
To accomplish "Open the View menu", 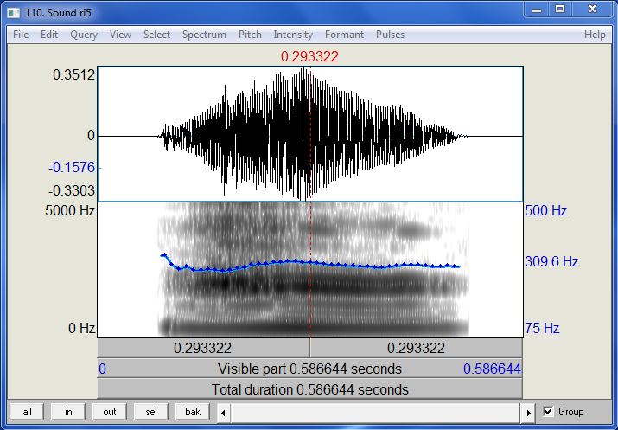I will coord(120,35).
